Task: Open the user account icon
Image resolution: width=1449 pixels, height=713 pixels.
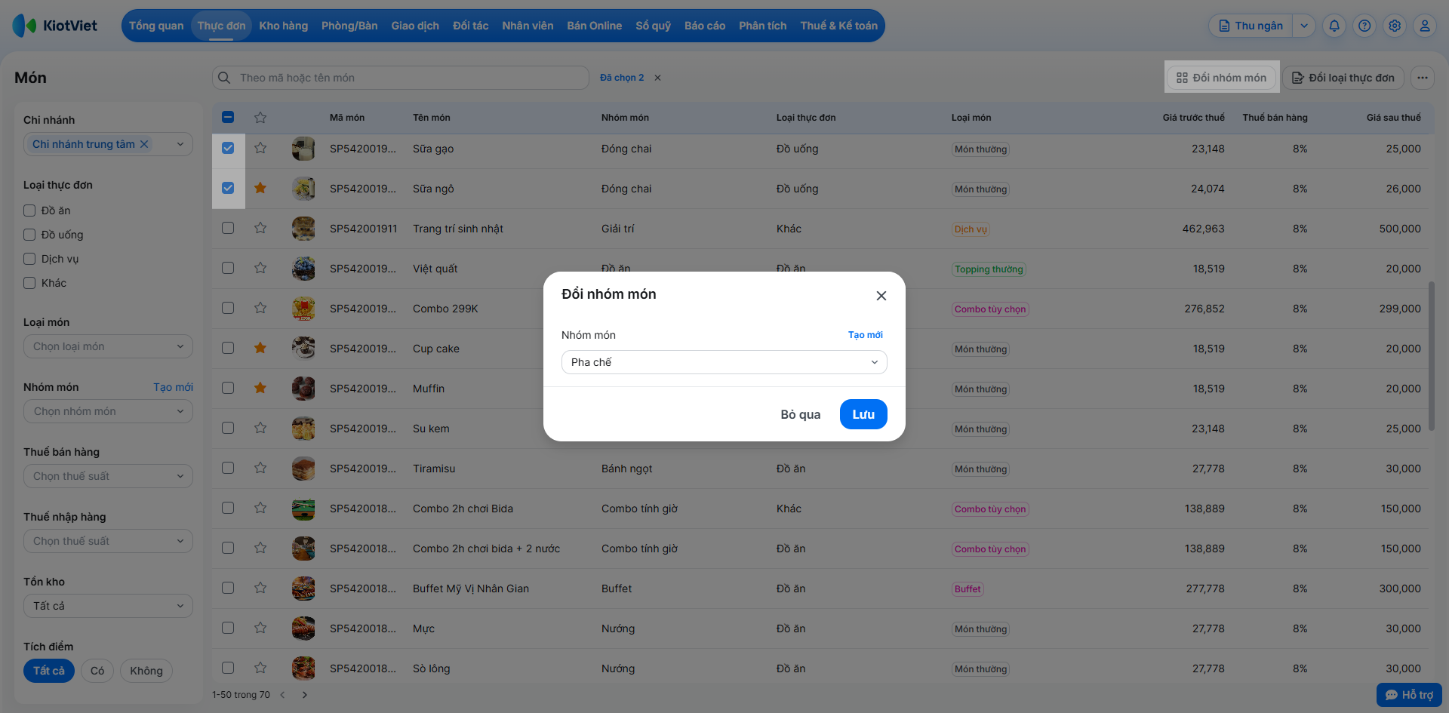Action: pos(1425,26)
